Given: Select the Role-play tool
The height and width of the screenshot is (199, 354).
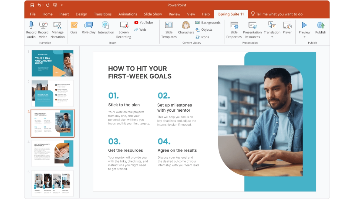Looking at the screenshot, I should (x=88, y=29).
